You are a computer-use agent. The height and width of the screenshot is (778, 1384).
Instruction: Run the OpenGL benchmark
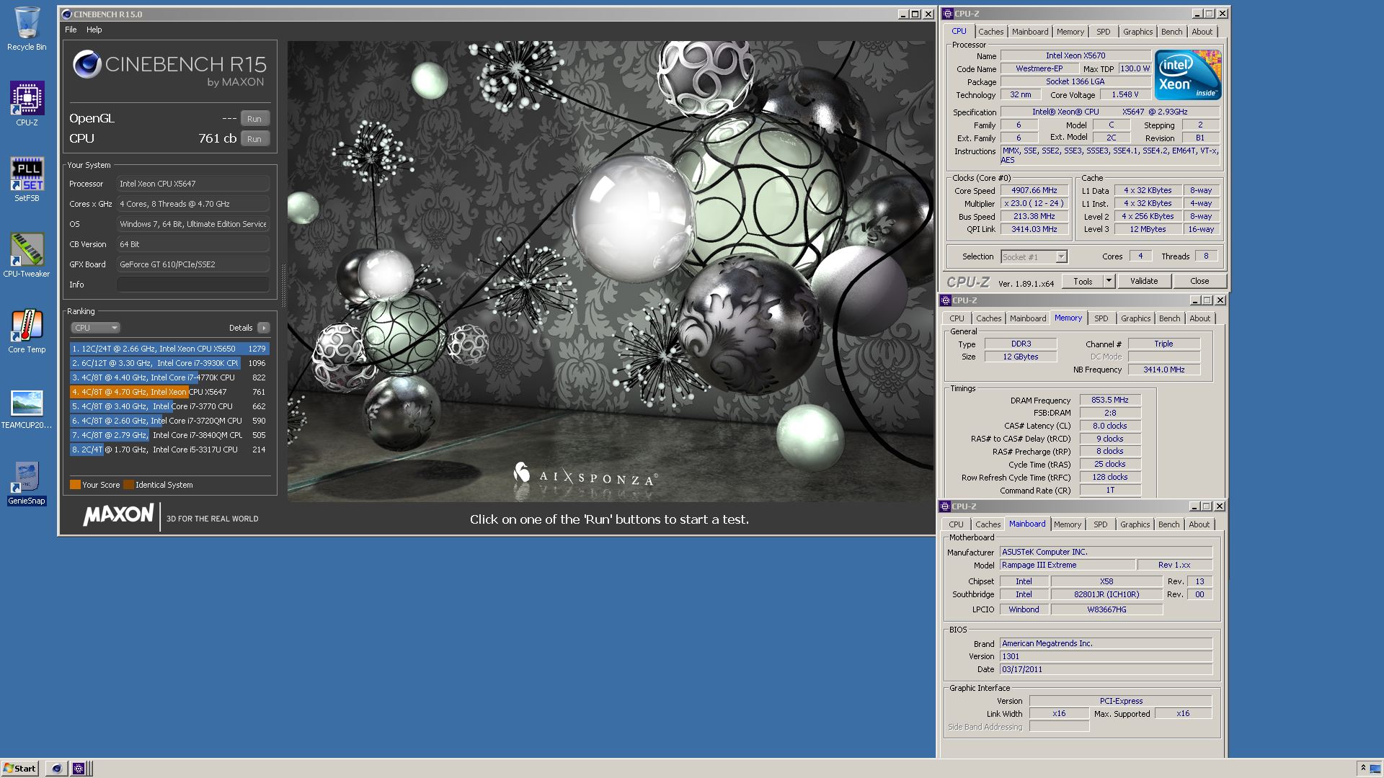(x=254, y=119)
